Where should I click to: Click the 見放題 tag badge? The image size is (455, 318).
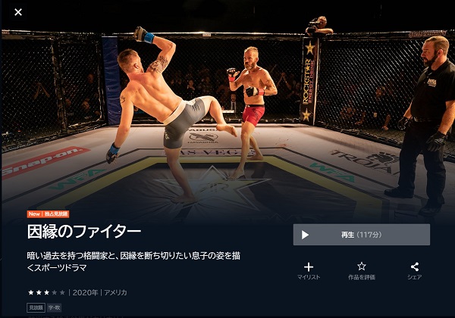[36, 307]
